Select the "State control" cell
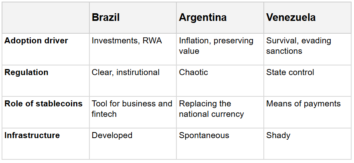 [x=290, y=73]
